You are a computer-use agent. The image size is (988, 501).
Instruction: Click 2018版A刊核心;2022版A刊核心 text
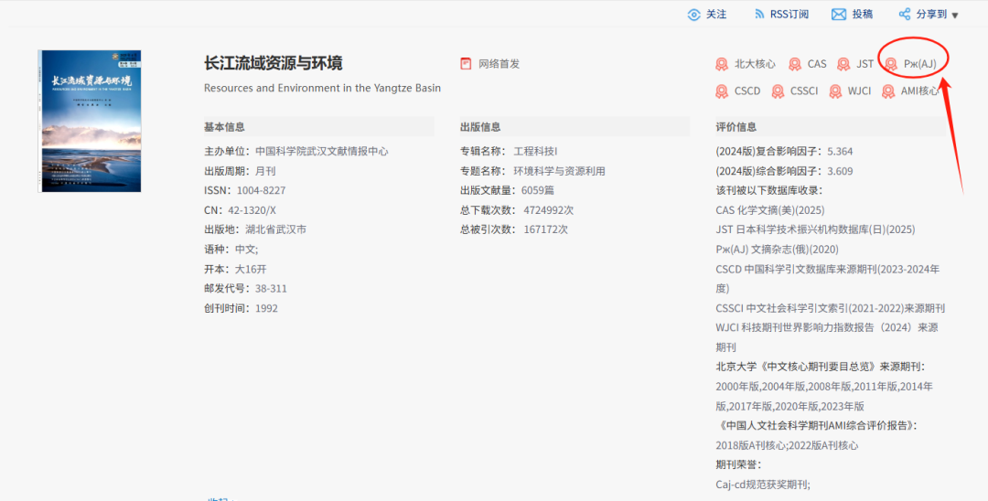pos(787,445)
